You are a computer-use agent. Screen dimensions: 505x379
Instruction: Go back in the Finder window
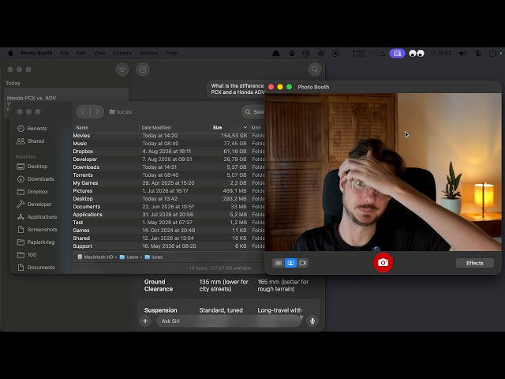pyautogui.click(x=83, y=112)
